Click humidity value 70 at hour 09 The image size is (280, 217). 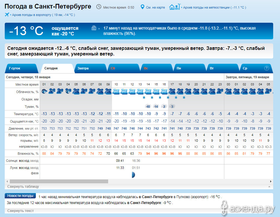coord(108,154)
